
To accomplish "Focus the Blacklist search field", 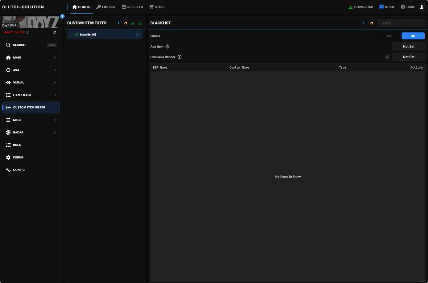I will click(x=401, y=23).
